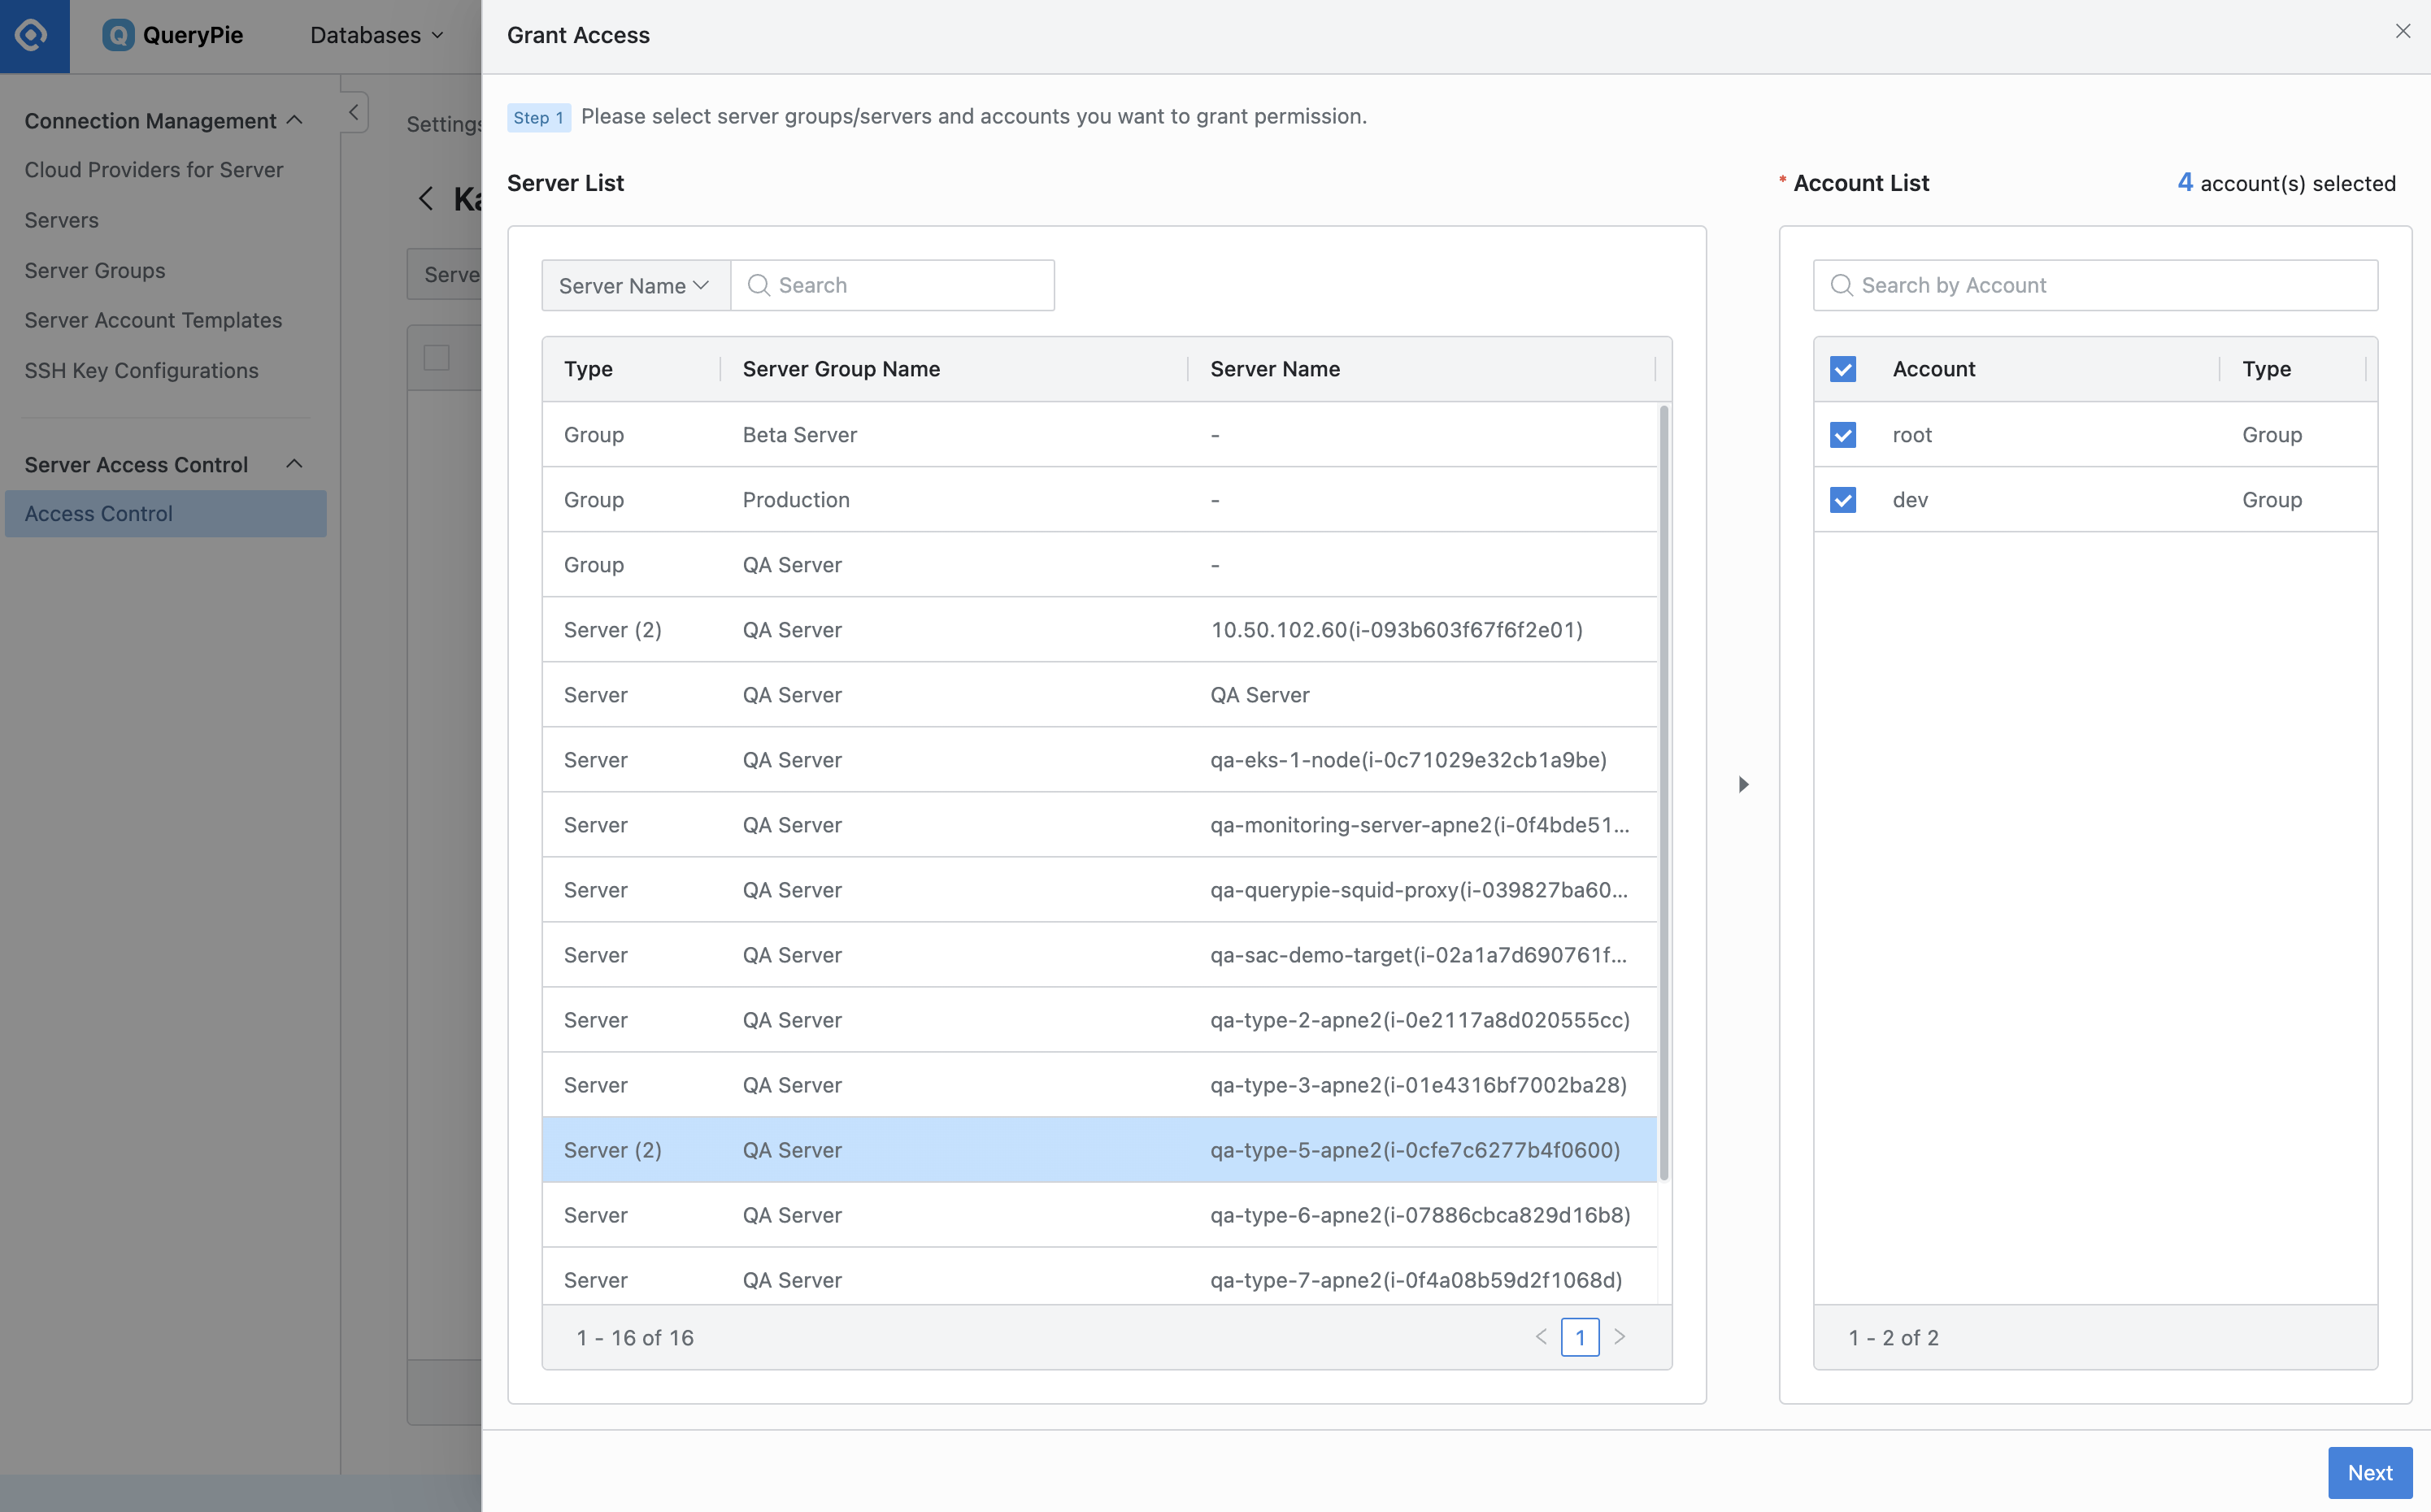The height and width of the screenshot is (1512, 2431).
Task: Click the magnifier in the Account search box
Action: [1841, 285]
